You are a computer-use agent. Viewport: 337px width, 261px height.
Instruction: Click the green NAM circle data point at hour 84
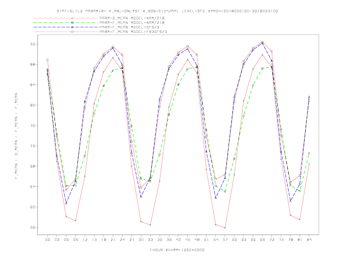pyautogui.click(x=309, y=154)
